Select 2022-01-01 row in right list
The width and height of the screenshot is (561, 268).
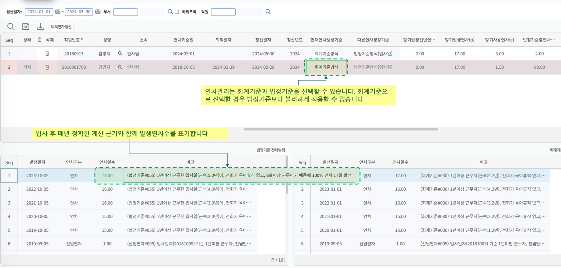coord(330,203)
